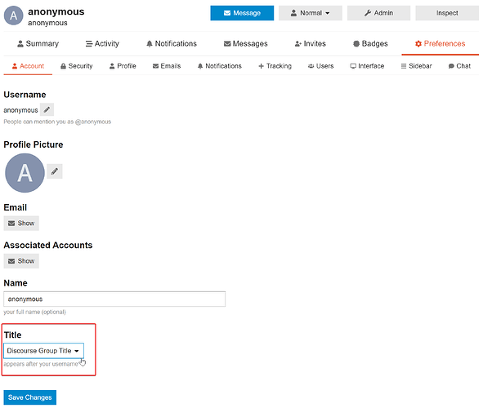Open the Interface preferences sub-tab

point(367,66)
